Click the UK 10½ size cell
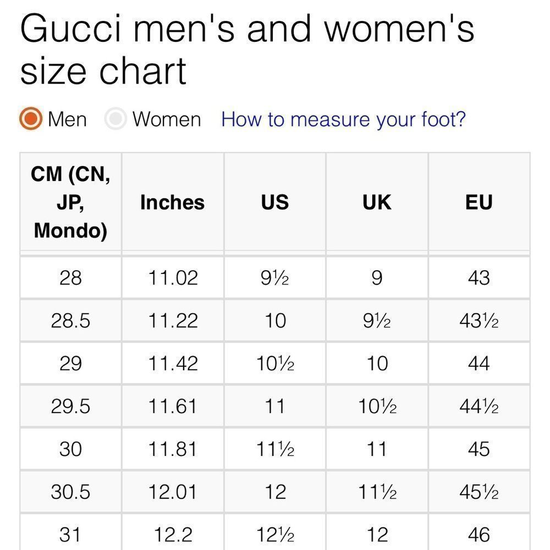The height and width of the screenshot is (550, 550). (377, 406)
